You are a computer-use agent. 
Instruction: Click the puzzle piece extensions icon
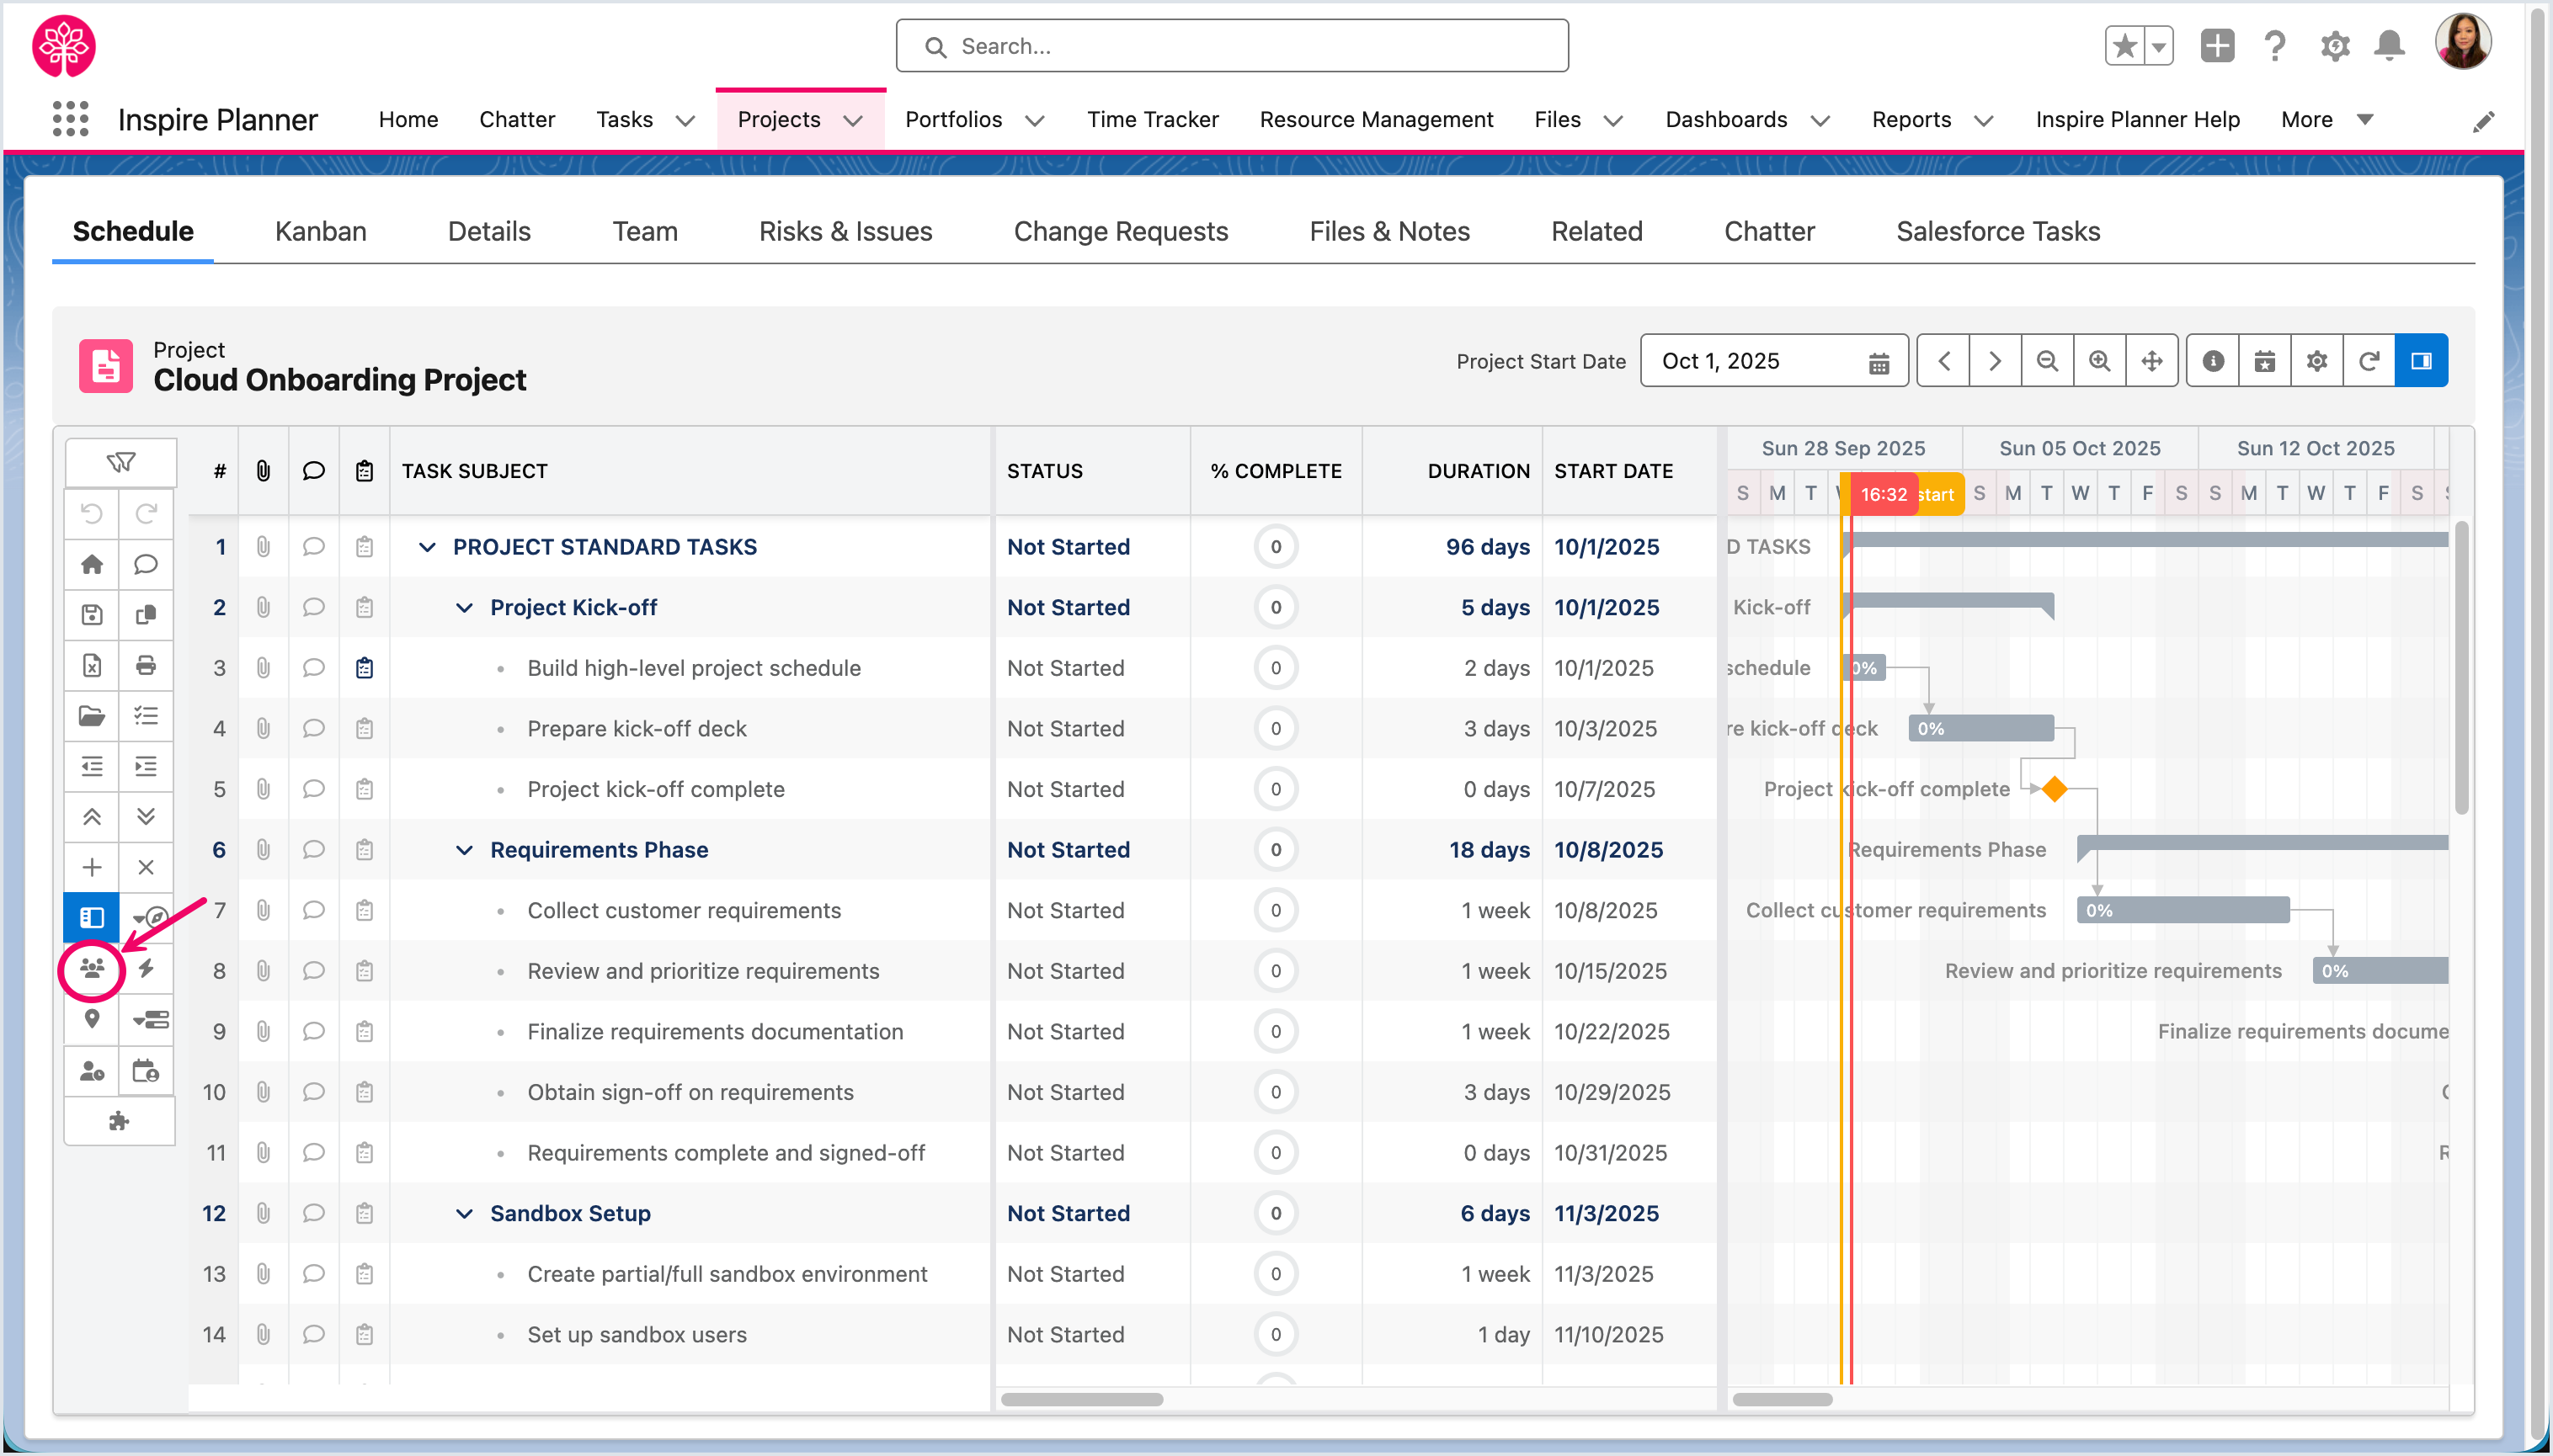pyautogui.click(x=119, y=1121)
